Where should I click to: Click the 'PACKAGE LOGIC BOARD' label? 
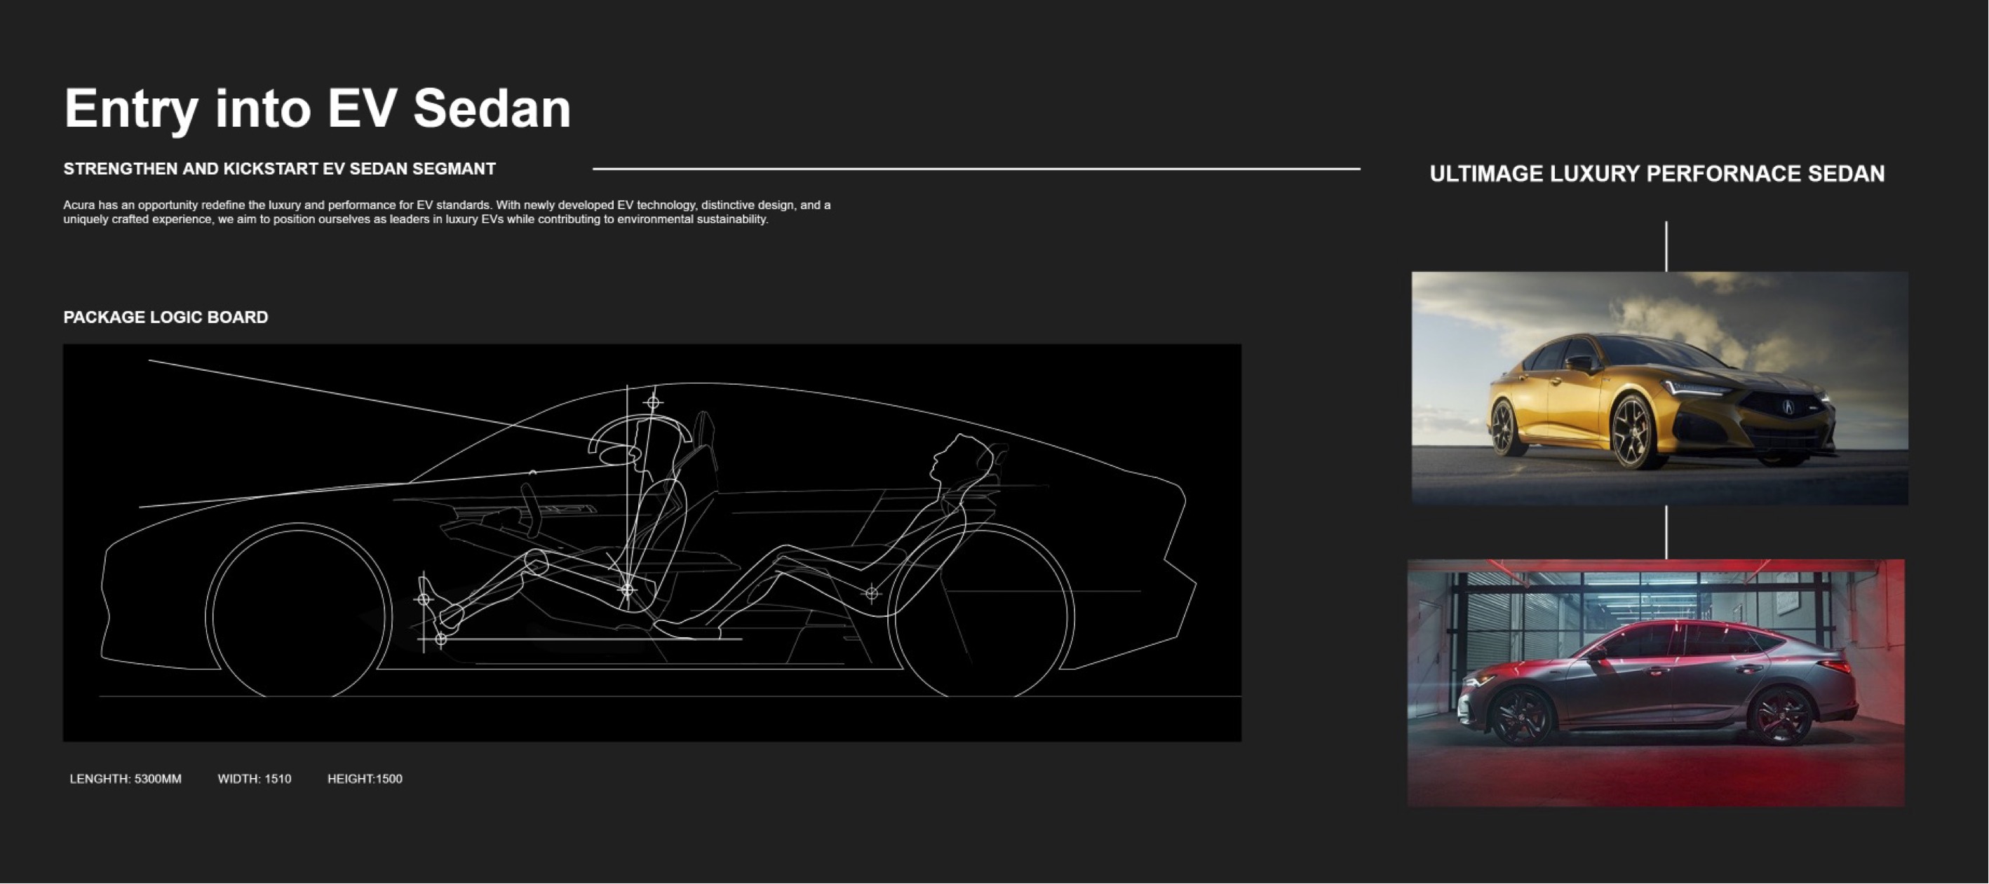click(x=166, y=318)
